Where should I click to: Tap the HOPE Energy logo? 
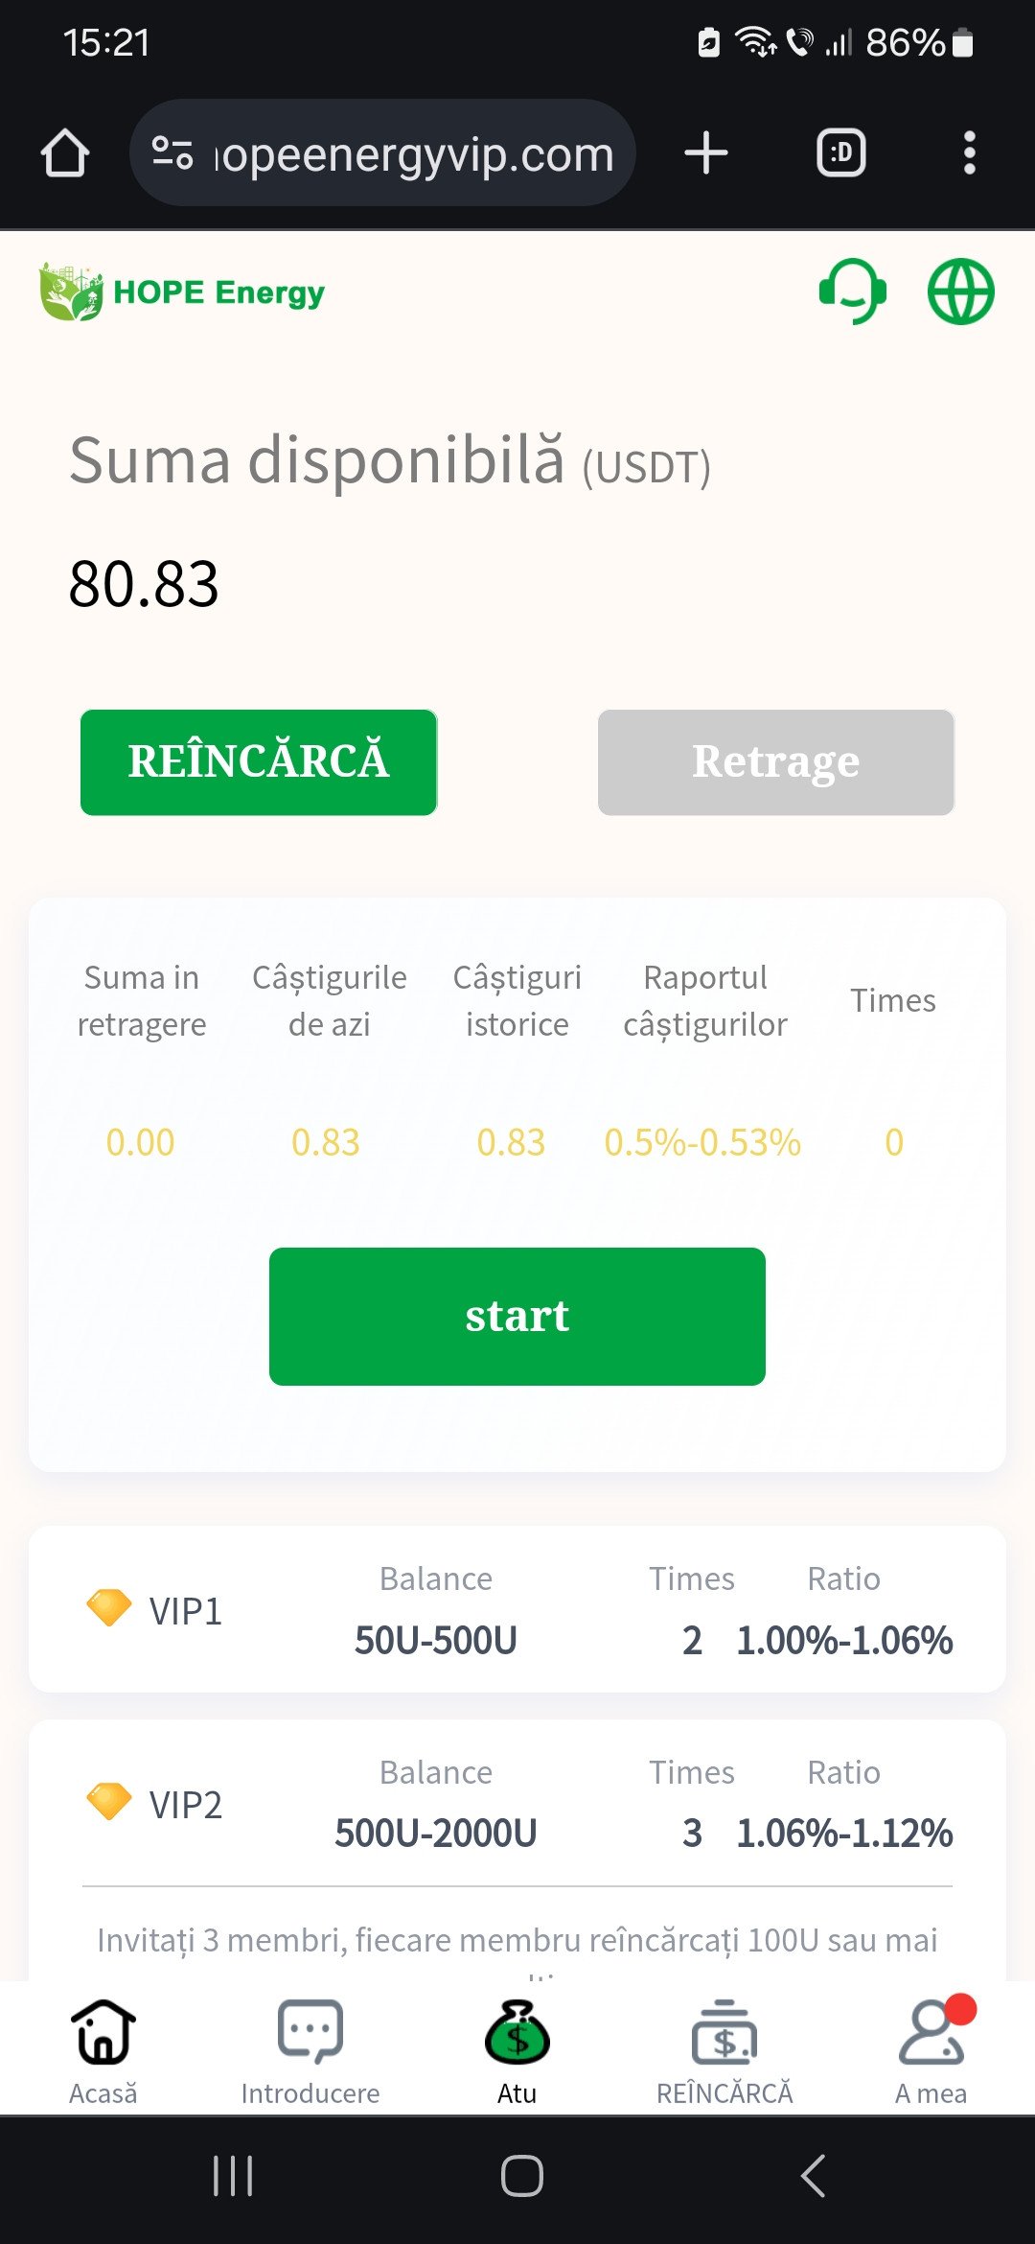click(x=182, y=292)
